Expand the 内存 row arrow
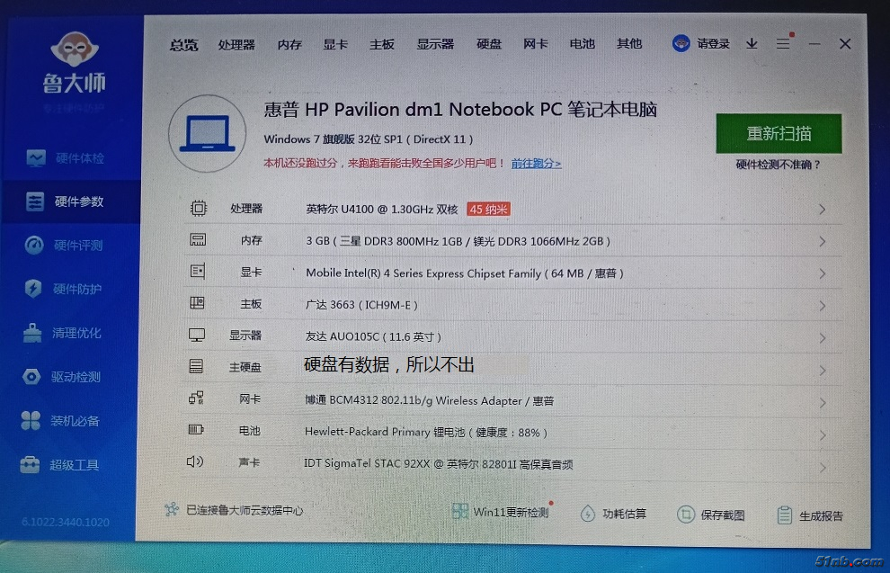This screenshot has height=573, width=890. 822,242
